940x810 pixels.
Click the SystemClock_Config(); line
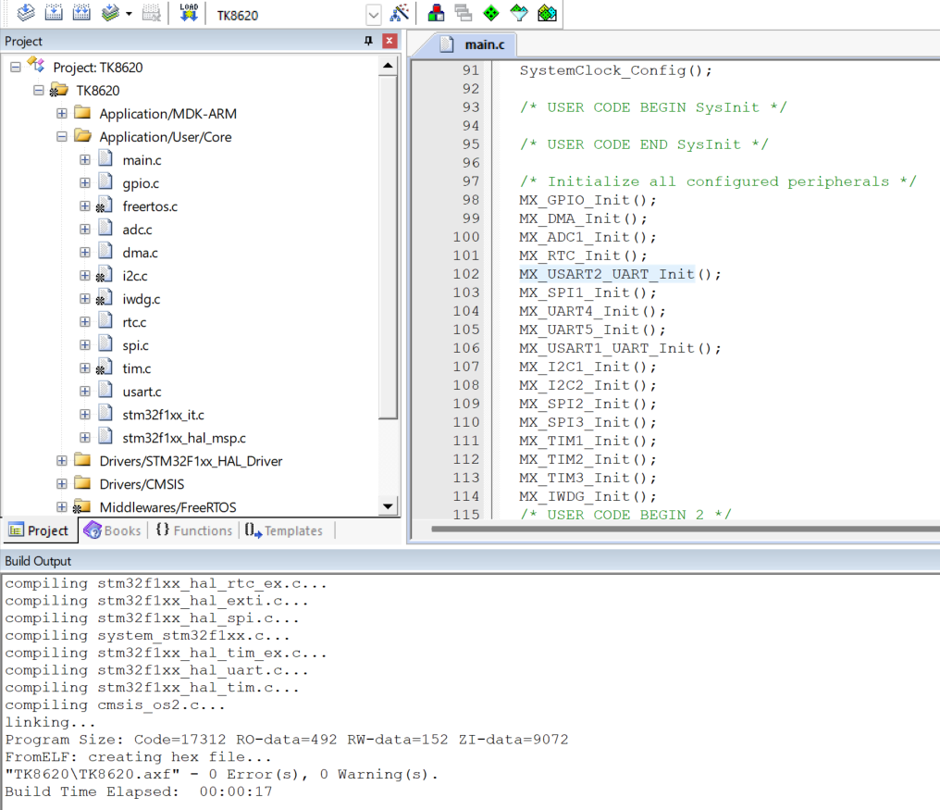click(615, 70)
